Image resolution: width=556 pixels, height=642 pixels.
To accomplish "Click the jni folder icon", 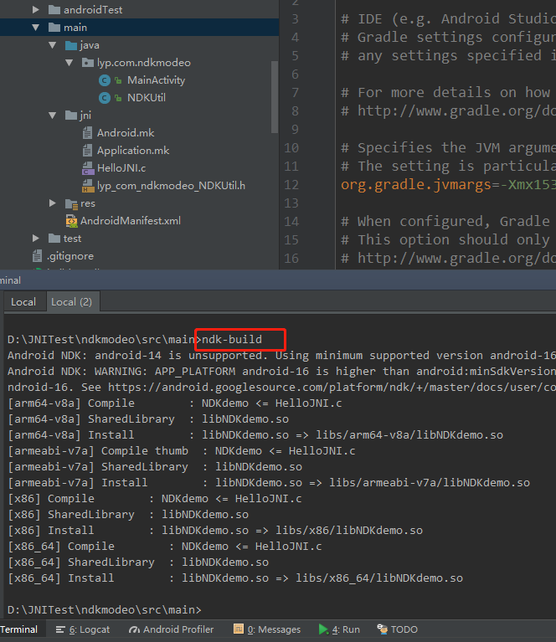I will (71, 116).
